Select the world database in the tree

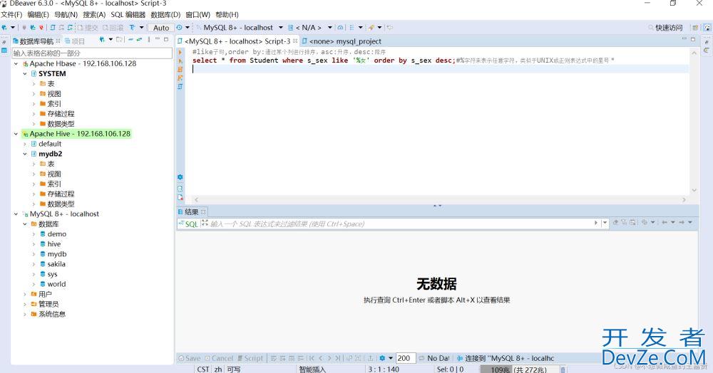56,284
